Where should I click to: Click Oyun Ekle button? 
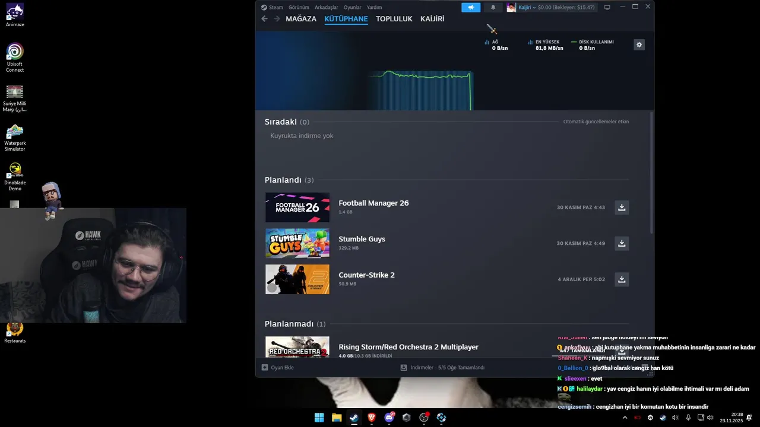click(x=278, y=368)
